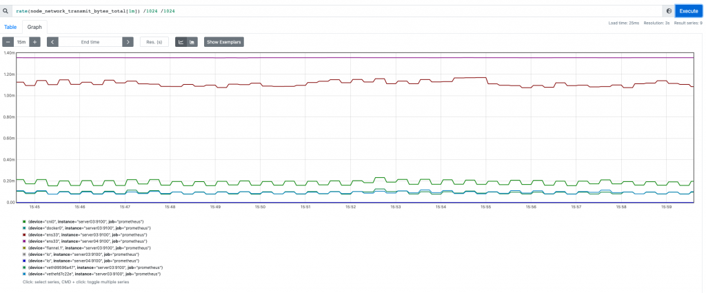Viewport: 706px width, 293px height.
Task: Select veth99596a47 legend entry
Action: [94, 267]
